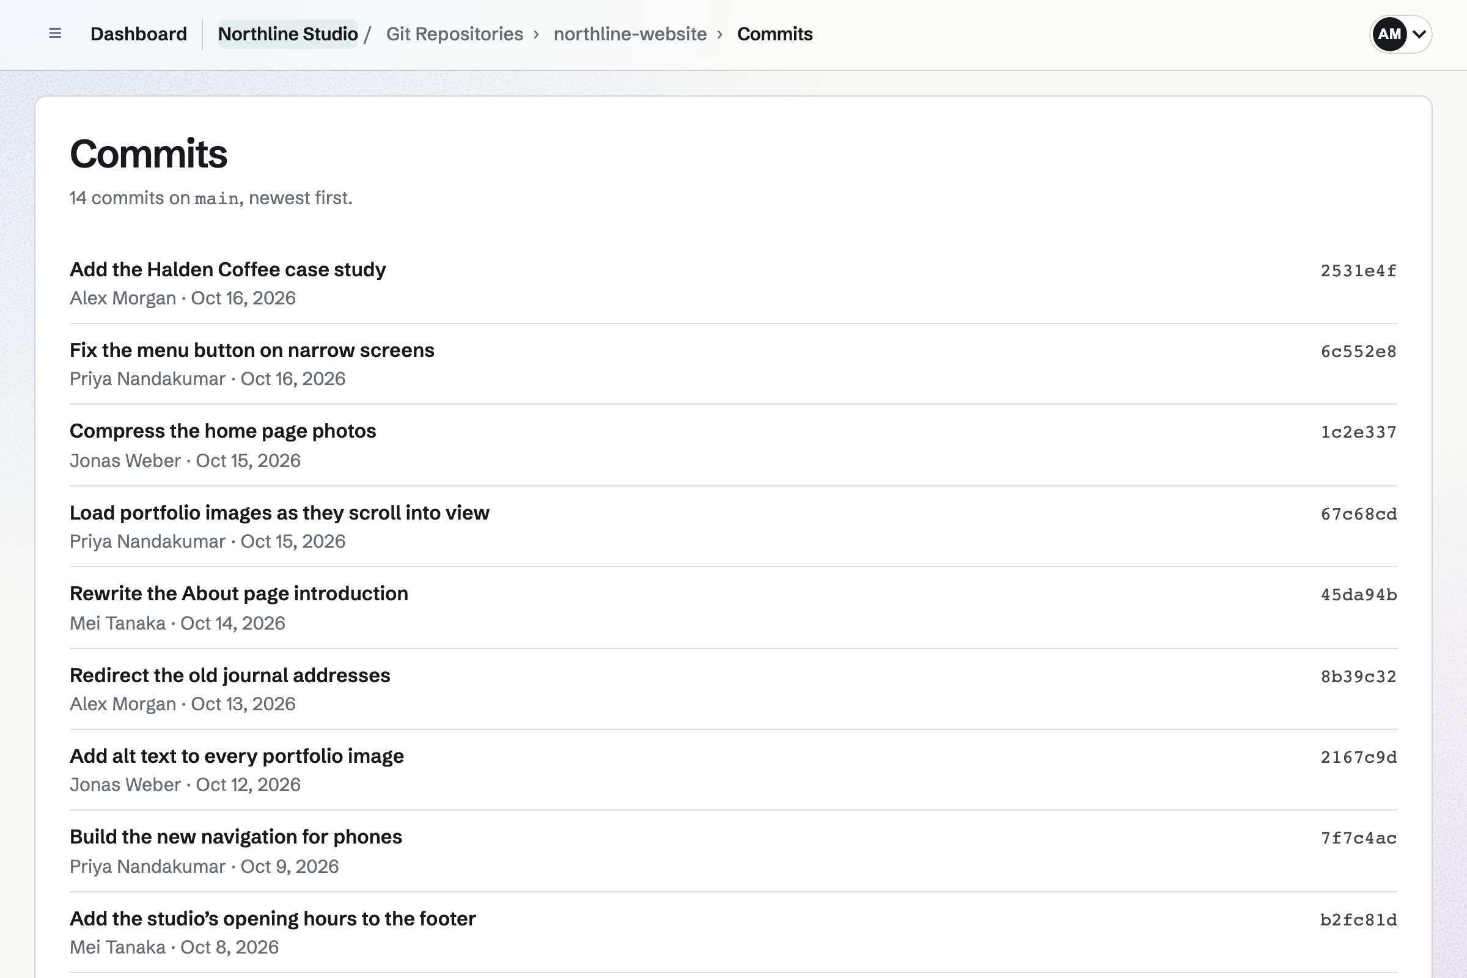
Task: Open "Add the studio's opening hours to the footer"
Action: [x=273, y=919]
